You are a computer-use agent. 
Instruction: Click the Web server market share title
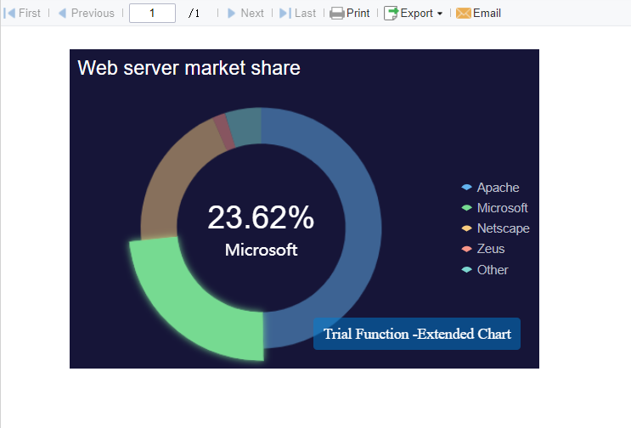coord(189,68)
